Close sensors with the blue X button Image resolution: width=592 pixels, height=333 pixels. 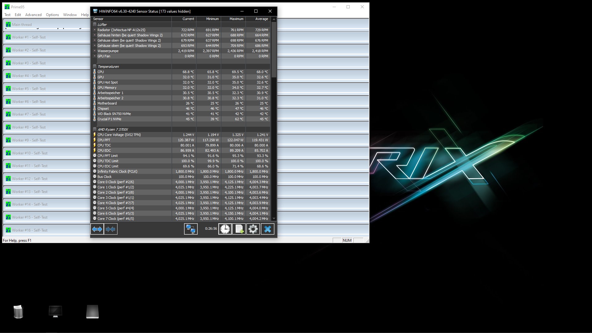click(x=267, y=229)
